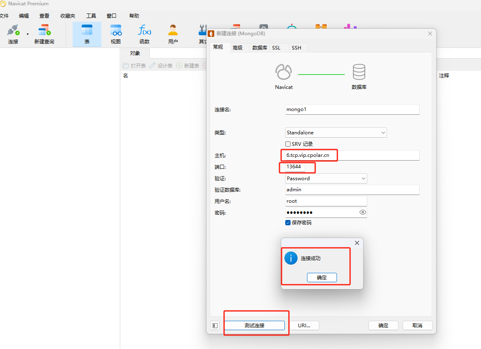Screen dimensions: 481x349
Task: Open the 工具 menu
Action: (91, 16)
